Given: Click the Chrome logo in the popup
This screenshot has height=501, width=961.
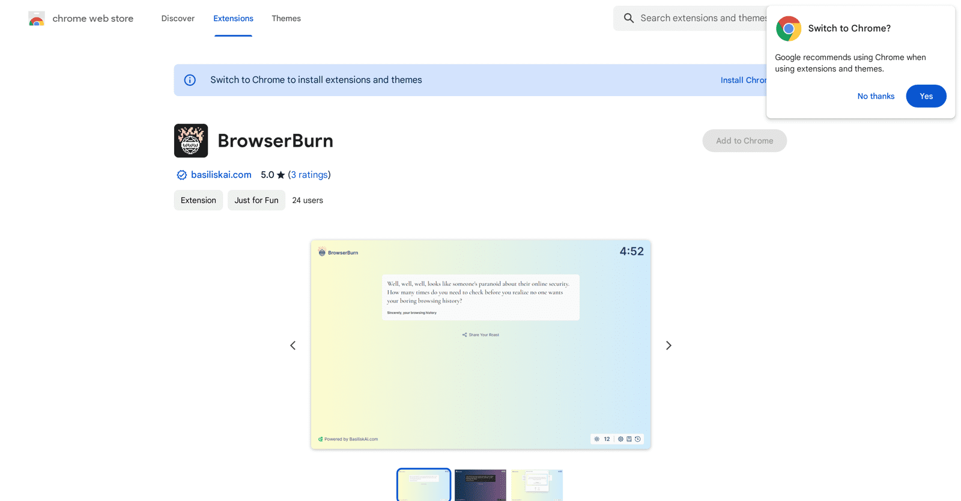Looking at the screenshot, I should coord(789,28).
